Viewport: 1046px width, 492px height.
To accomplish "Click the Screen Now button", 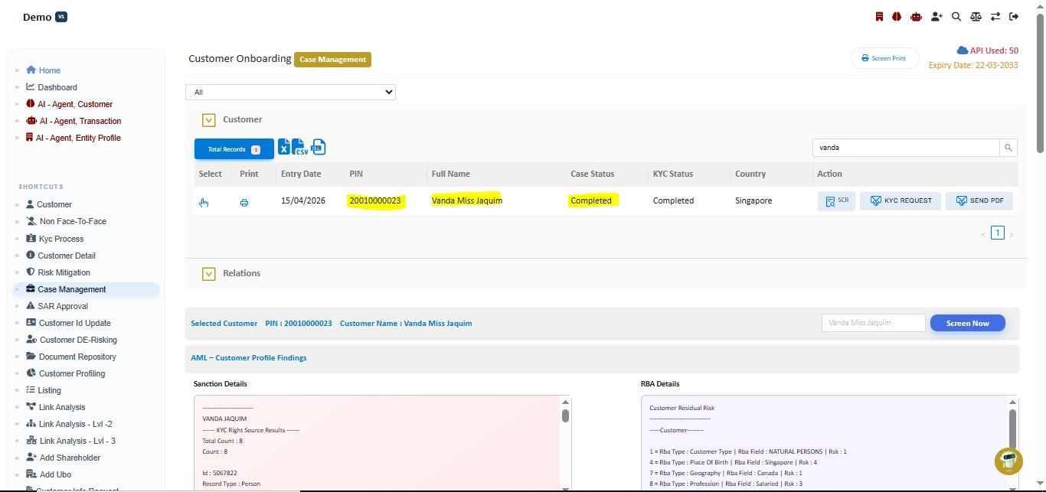I will (967, 323).
